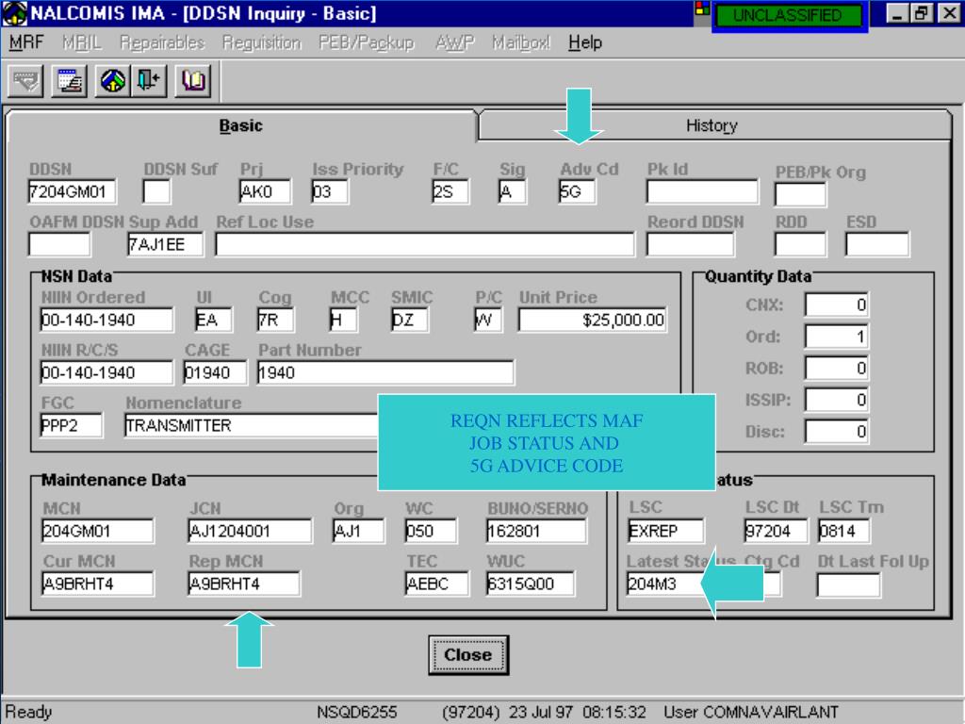Viewport: 965px width, 724px height.
Task: Open the MRF menu
Action: pos(25,42)
